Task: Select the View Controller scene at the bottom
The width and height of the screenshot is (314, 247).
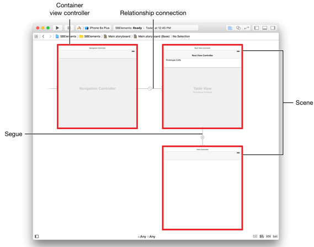Action: (203, 188)
